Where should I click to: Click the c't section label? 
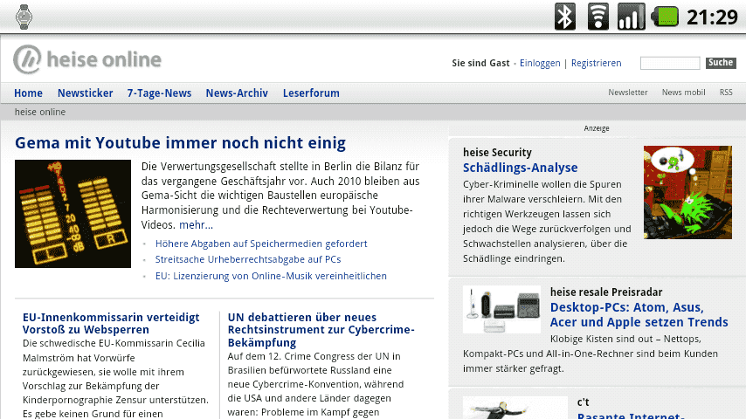tap(583, 402)
